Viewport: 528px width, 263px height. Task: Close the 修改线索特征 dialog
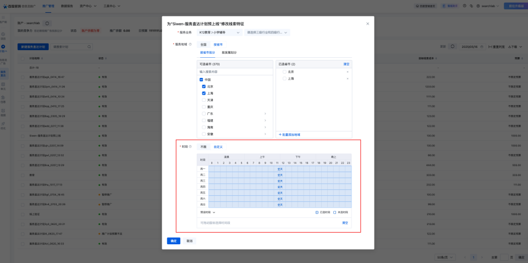click(x=367, y=24)
